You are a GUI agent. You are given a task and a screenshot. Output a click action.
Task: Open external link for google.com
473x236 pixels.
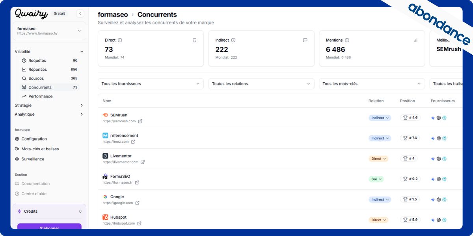click(x=137, y=203)
